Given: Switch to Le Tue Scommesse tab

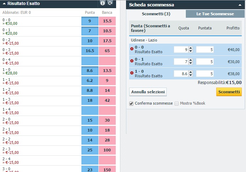Looking at the screenshot, I should [x=215, y=14].
